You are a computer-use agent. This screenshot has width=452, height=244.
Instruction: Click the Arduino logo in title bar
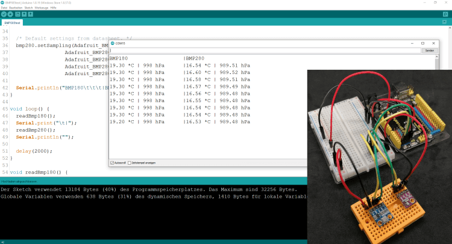pos(3,3)
